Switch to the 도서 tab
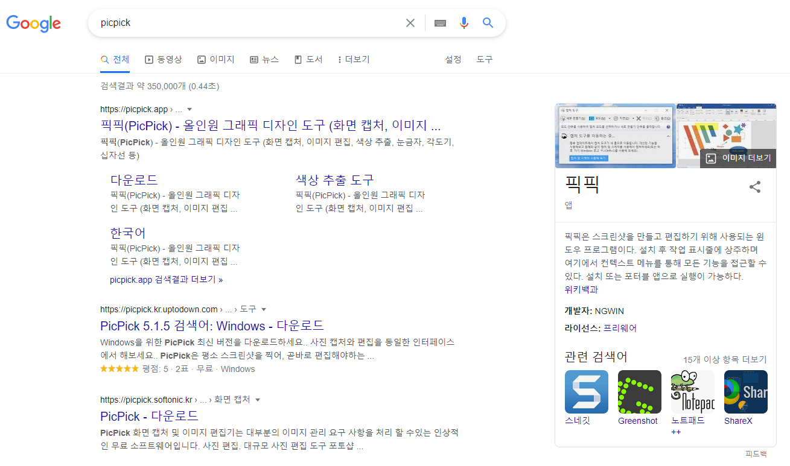The height and width of the screenshot is (466, 790). click(x=308, y=60)
